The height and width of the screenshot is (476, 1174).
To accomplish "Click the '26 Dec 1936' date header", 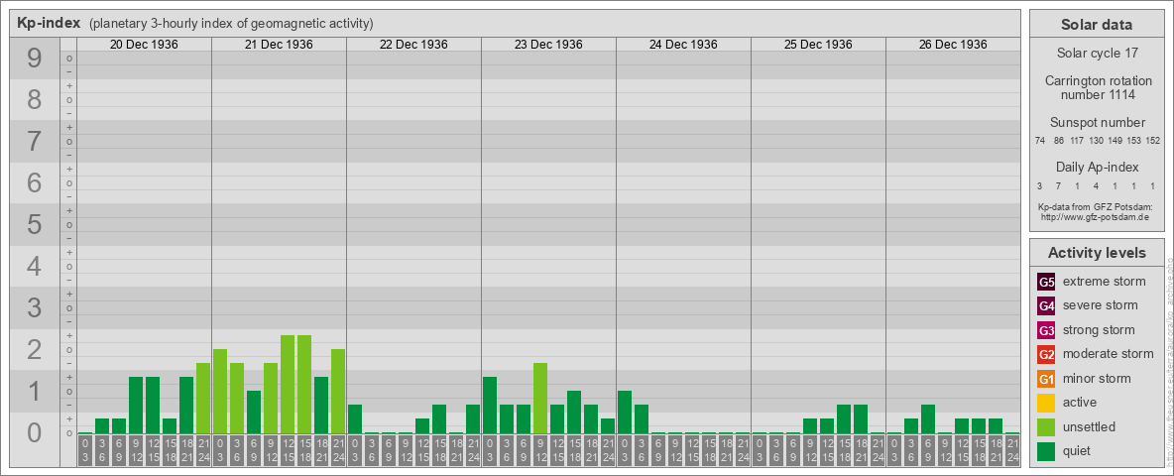I will click(x=952, y=45).
